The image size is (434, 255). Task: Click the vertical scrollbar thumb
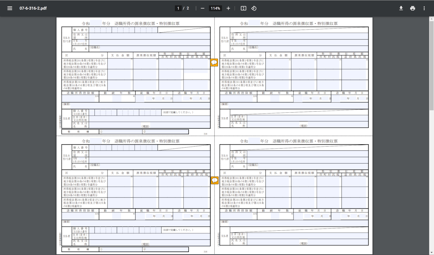tap(431, 64)
